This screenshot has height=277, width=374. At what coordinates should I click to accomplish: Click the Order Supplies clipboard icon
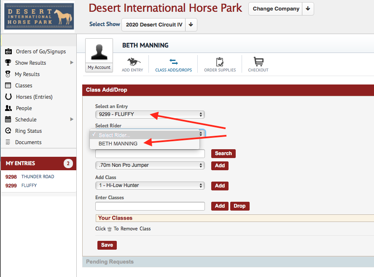[x=220, y=62]
